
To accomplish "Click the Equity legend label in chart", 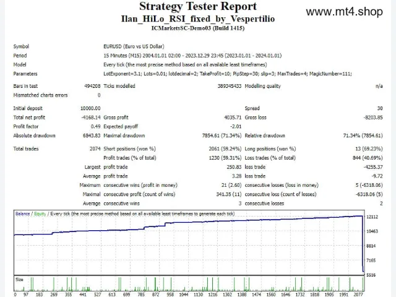I will tap(40, 214).
